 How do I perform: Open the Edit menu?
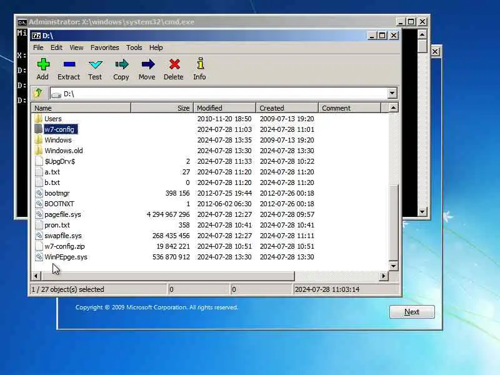pos(56,47)
